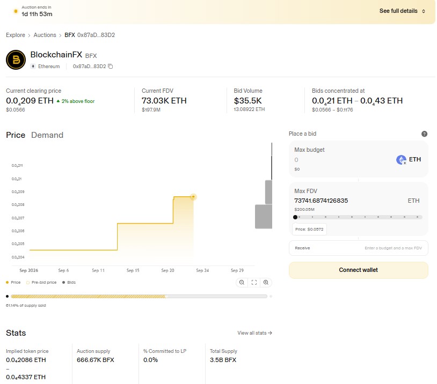Click the BlockchainFX token logo
The height and width of the screenshot is (384, 437).
point(16,60)
